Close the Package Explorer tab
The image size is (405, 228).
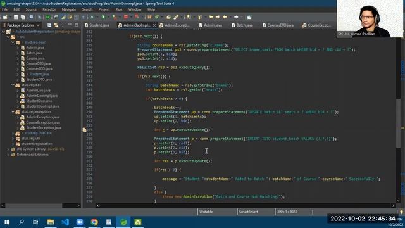[38, 25]
